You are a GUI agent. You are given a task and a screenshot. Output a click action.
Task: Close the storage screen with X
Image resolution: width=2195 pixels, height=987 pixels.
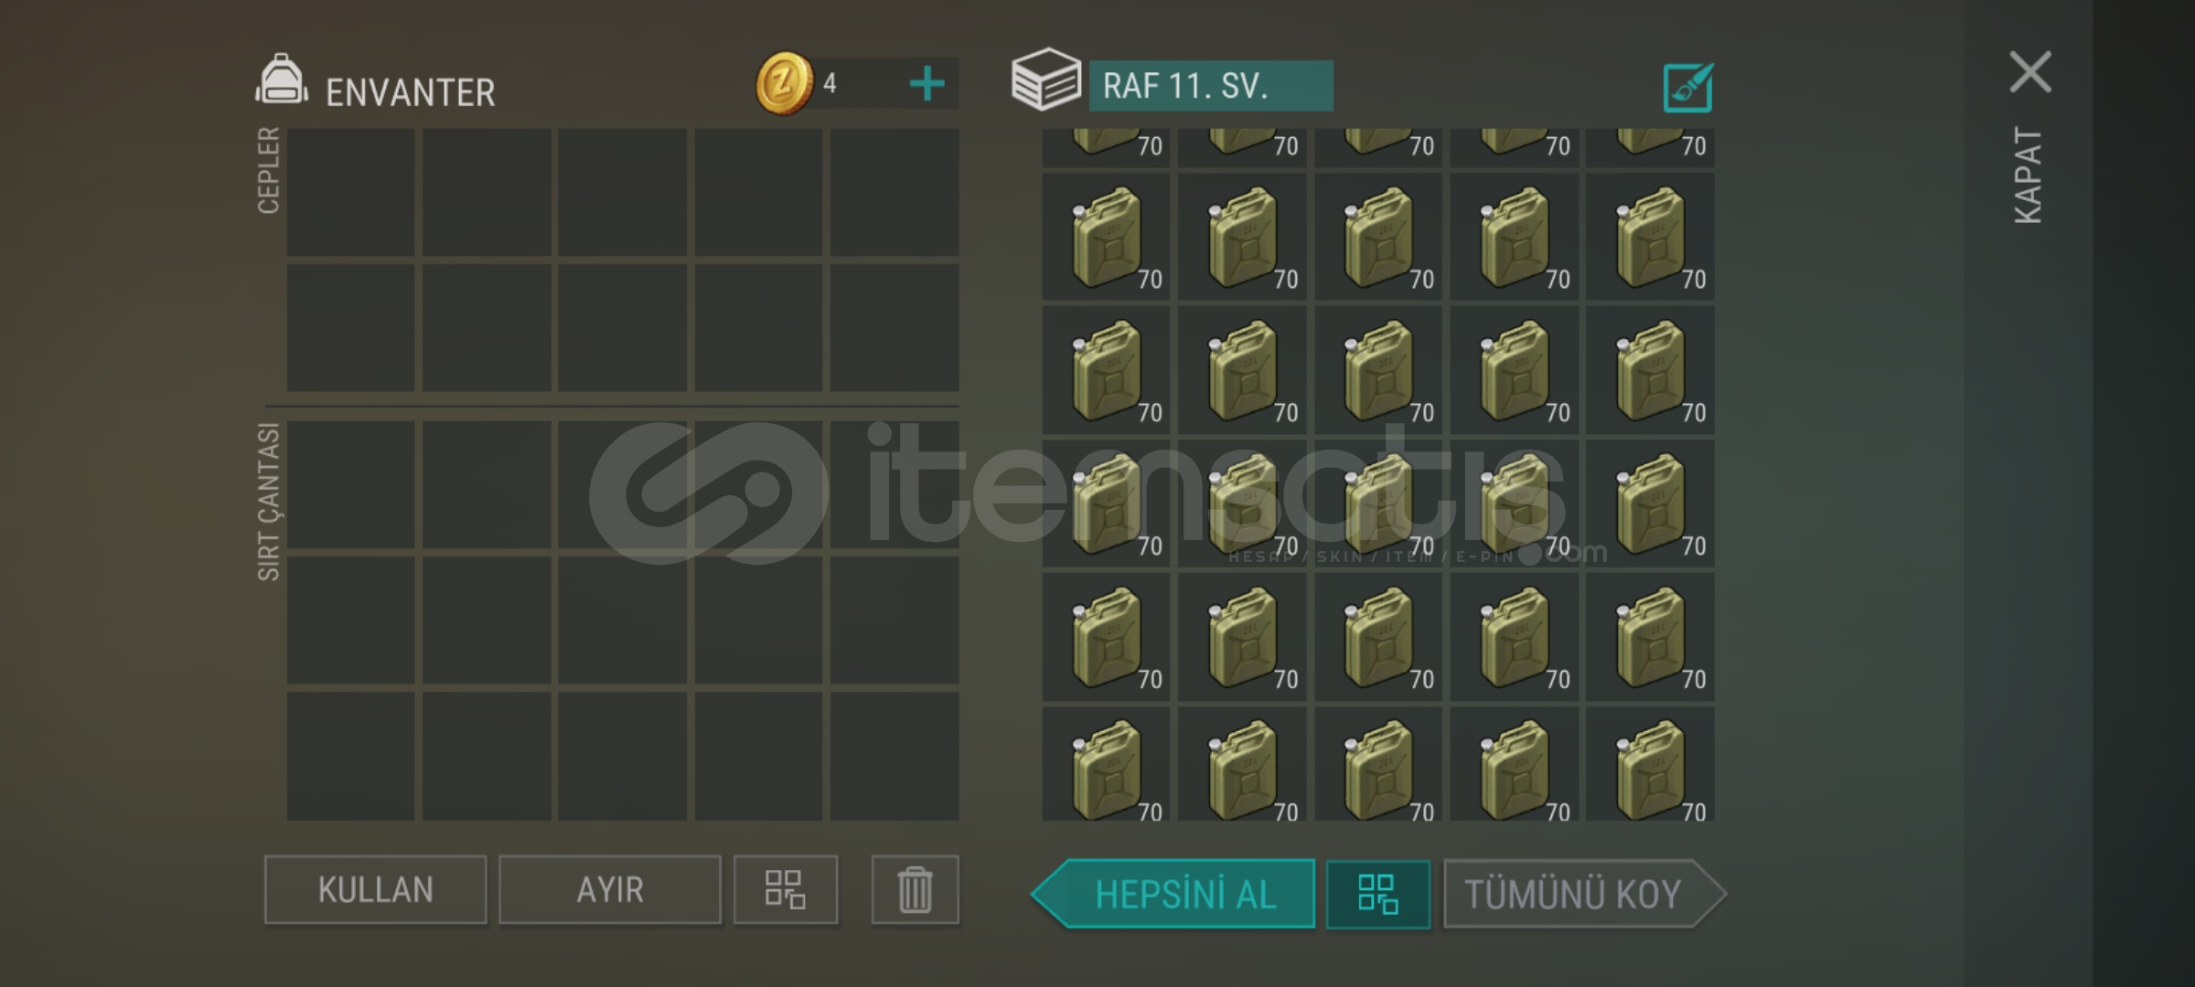pos(2030,72)
